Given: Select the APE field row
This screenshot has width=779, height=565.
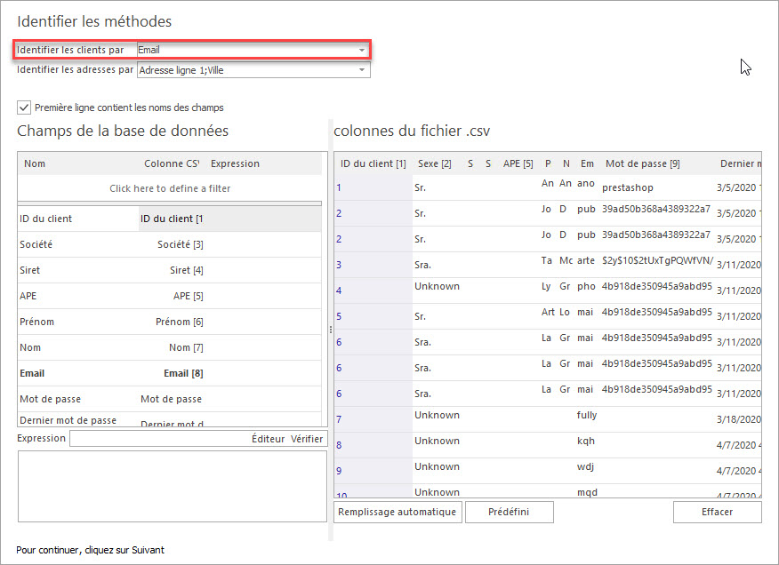Looking at the screenshot, I should pos(170,296).
